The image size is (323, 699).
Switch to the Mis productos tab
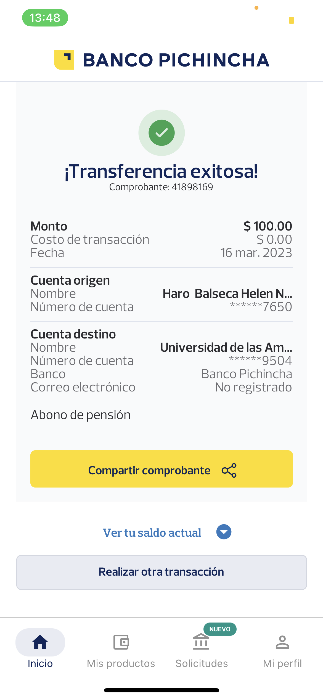coord(121,663)
